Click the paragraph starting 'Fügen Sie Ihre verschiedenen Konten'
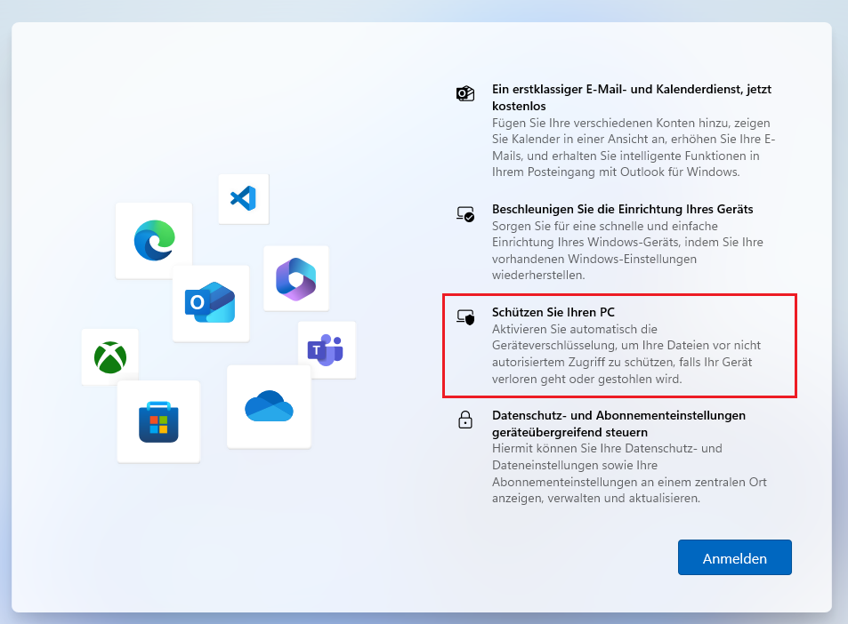848x624 pixels. point(634,148)
